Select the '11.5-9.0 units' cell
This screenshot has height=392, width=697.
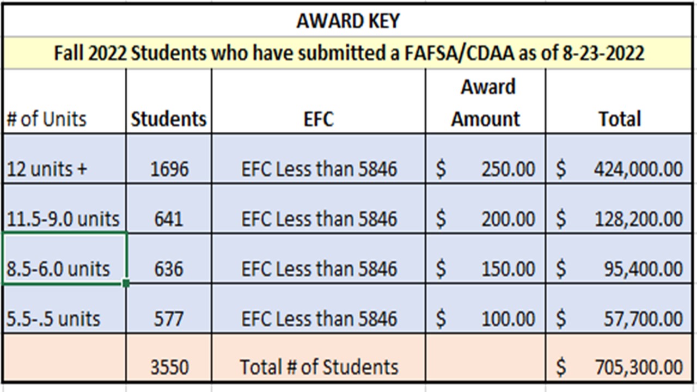point(65,209)
